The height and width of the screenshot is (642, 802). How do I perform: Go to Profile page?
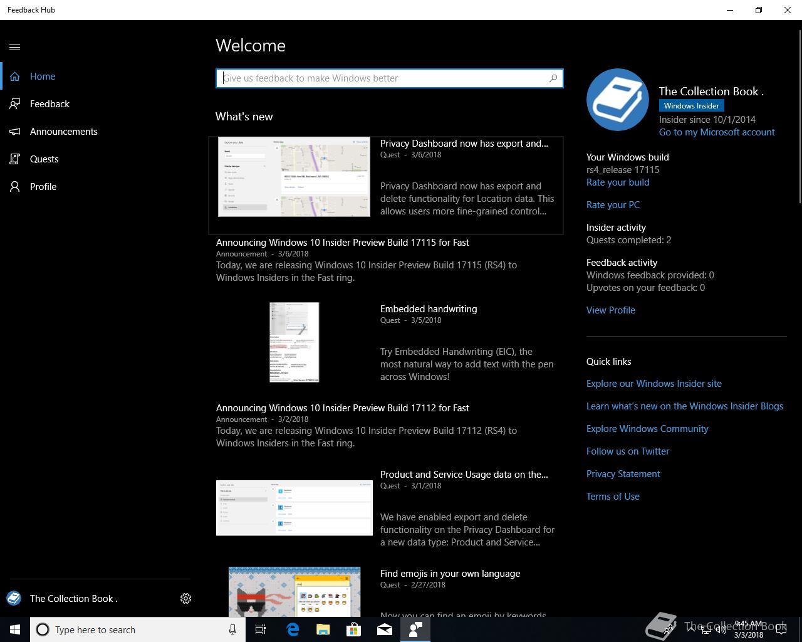tap(43, 187)
